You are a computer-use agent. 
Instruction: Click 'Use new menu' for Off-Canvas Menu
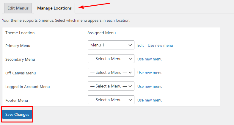(x=150, y=73)
